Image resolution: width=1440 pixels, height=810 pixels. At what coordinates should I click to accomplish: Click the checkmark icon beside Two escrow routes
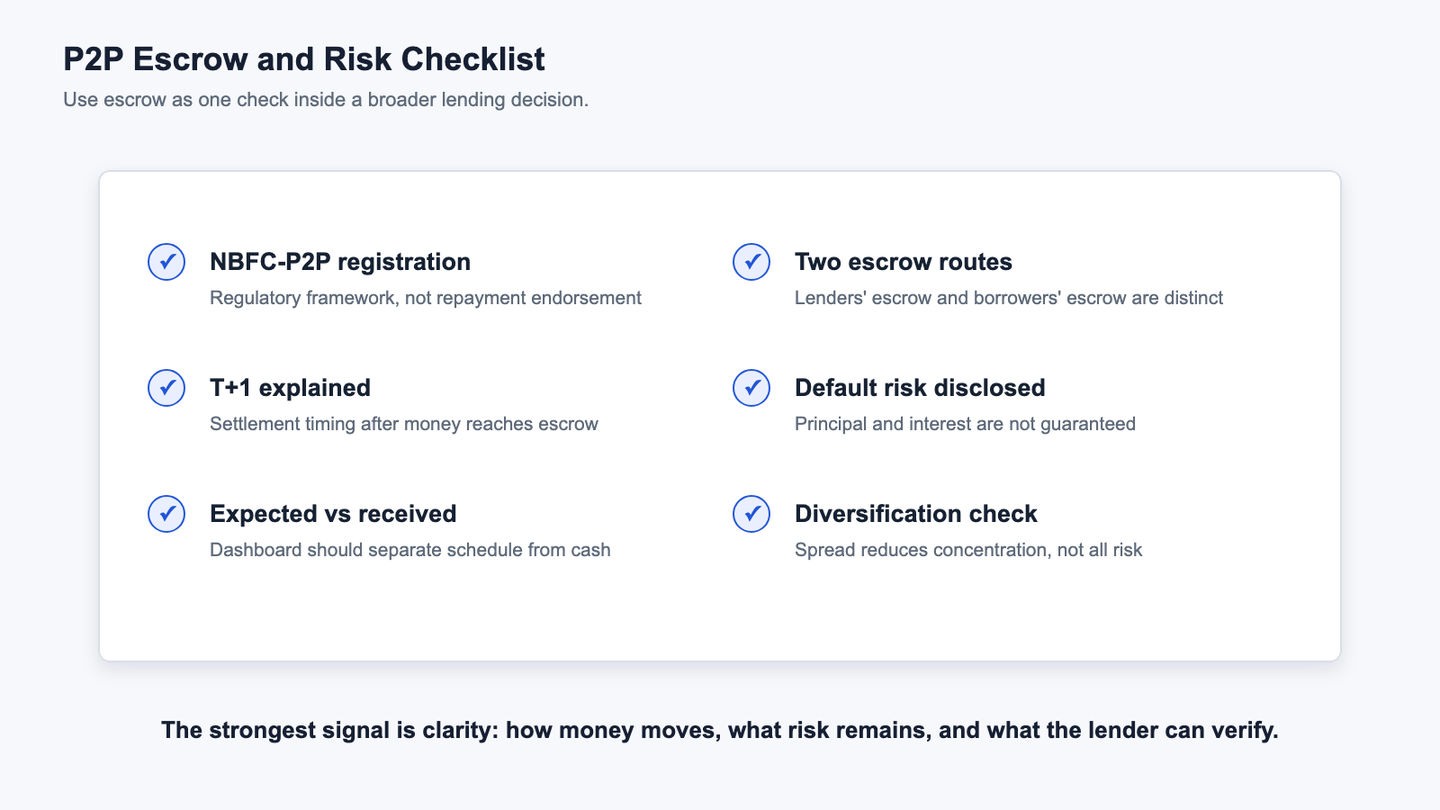point(751,262)
